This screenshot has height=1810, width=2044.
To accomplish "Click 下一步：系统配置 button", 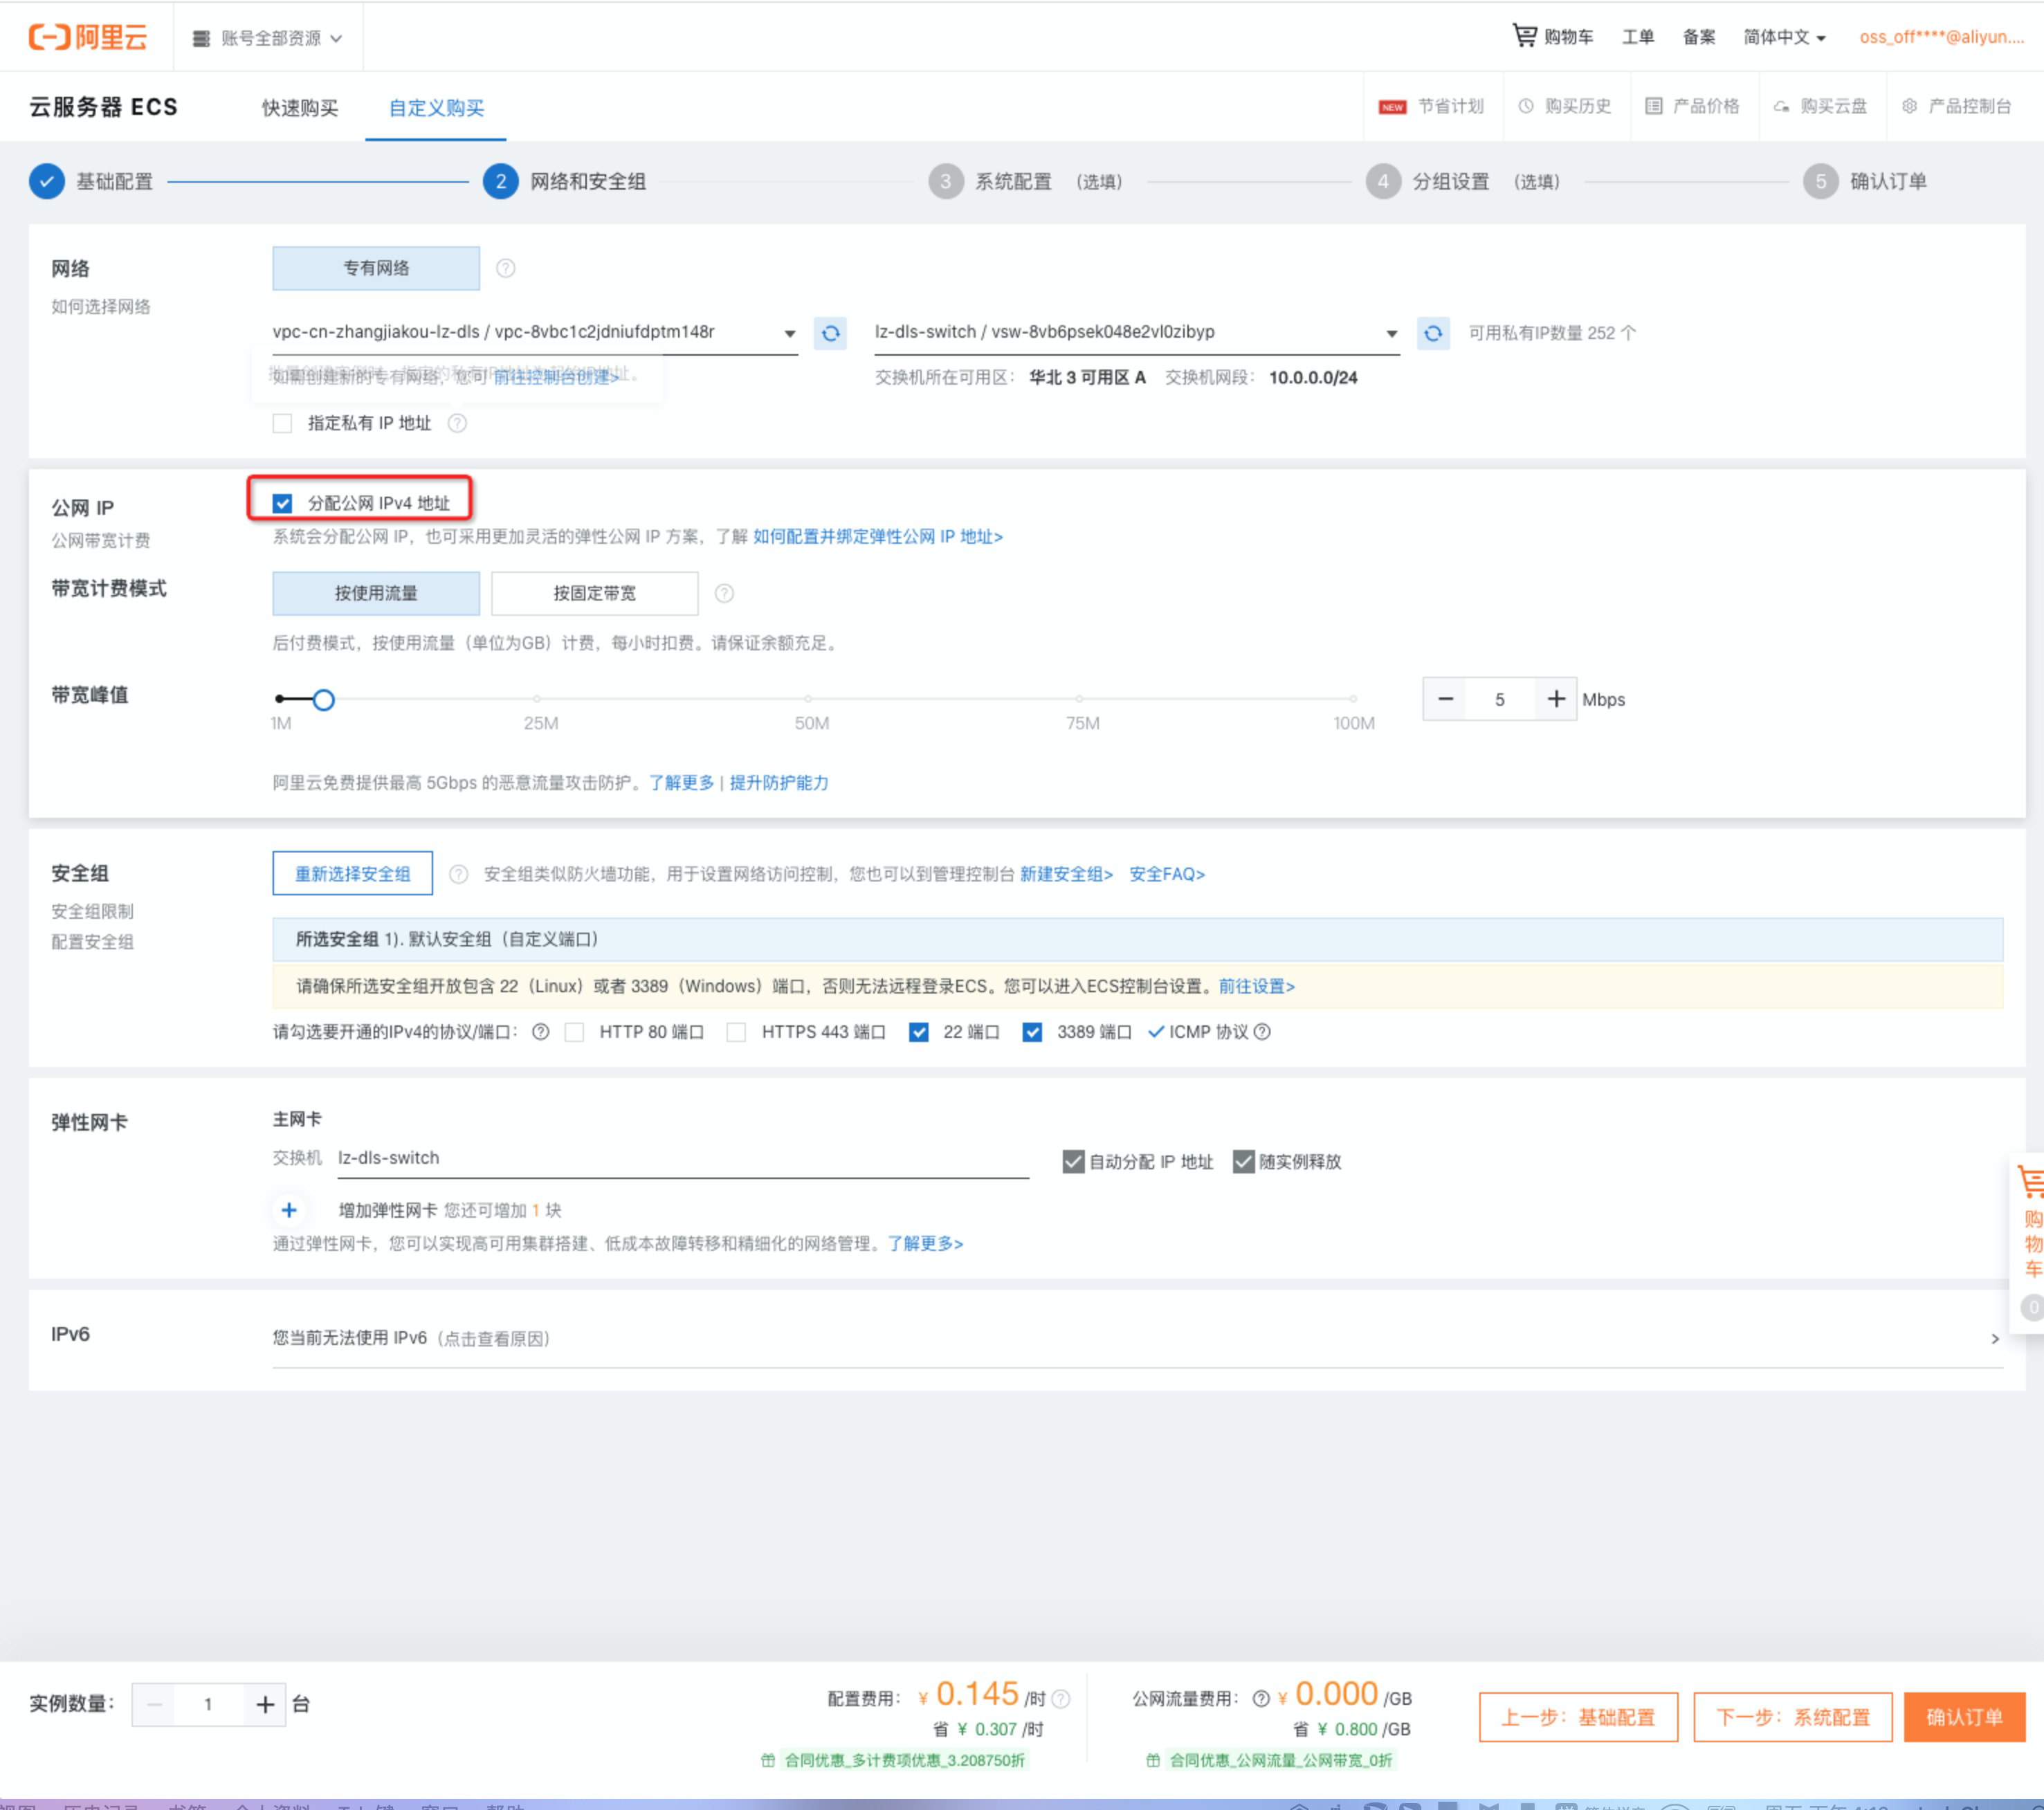I will pos(1791,1716).
